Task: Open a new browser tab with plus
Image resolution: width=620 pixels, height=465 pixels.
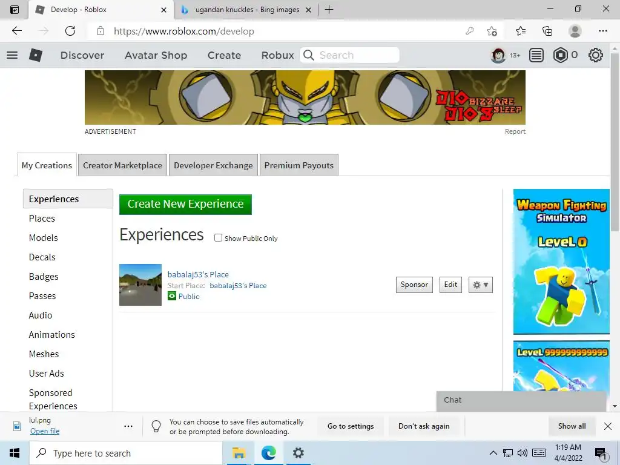Action: point(329,10)
